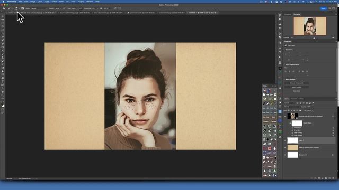Switch to the Navigator panel tab
339x190 pixels.
297,14
